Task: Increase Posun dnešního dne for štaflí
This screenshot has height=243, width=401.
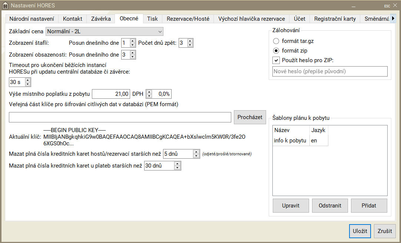Action: pos(133,41)
